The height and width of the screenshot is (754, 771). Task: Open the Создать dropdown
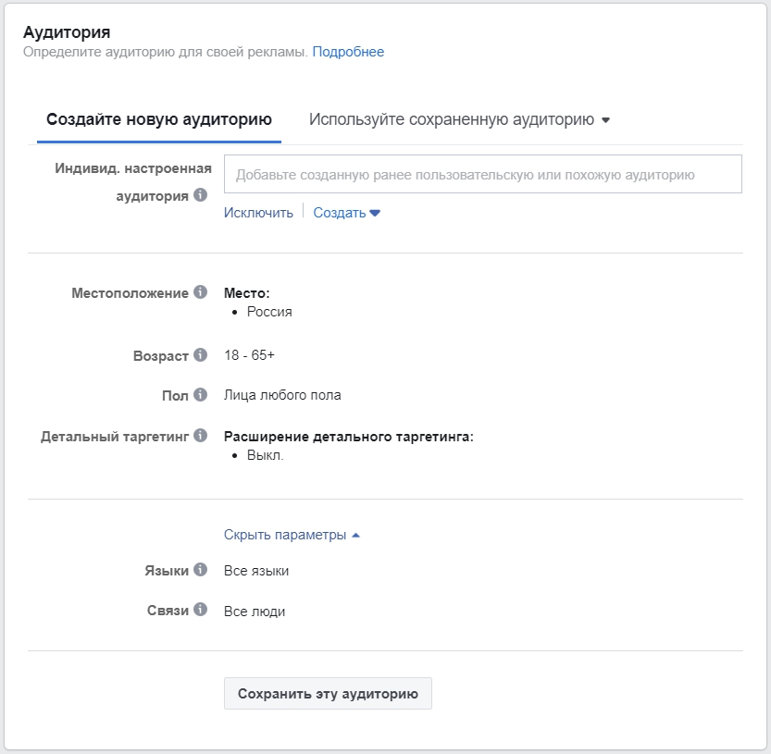click(x=347, y=213)
